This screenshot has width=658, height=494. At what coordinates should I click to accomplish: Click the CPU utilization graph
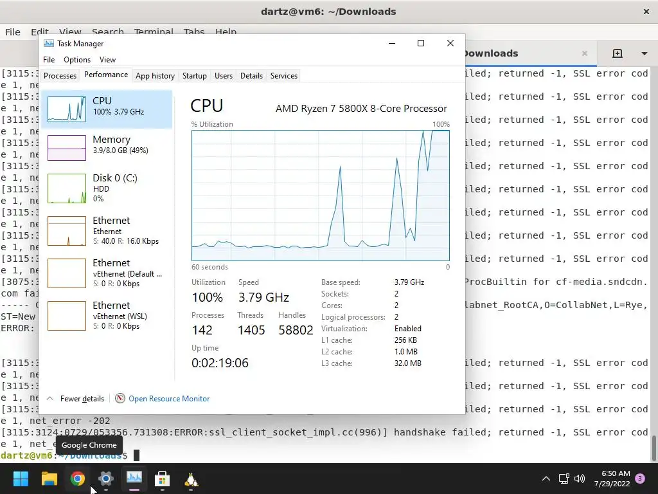(321, 196)
